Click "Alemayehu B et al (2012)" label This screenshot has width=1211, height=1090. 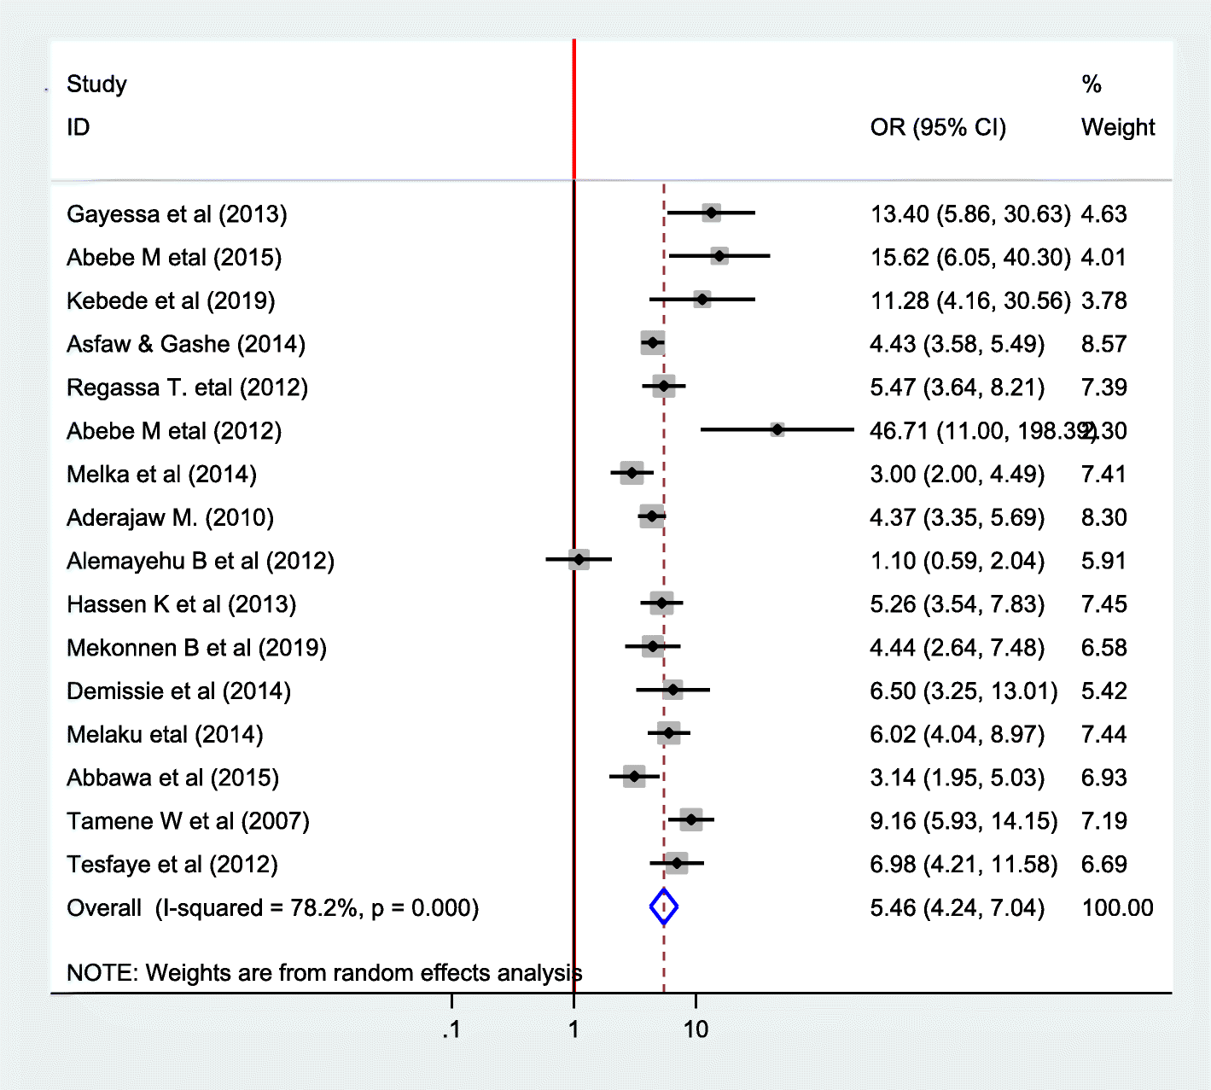coord(201,561)
